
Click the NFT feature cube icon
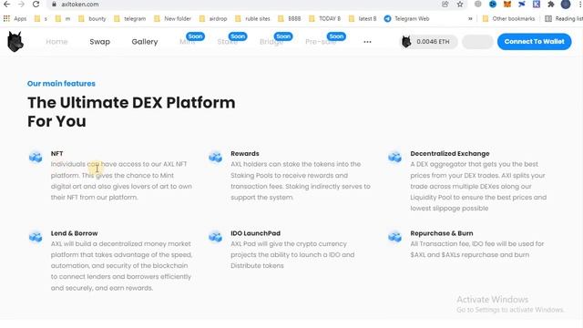coord(36,157)
